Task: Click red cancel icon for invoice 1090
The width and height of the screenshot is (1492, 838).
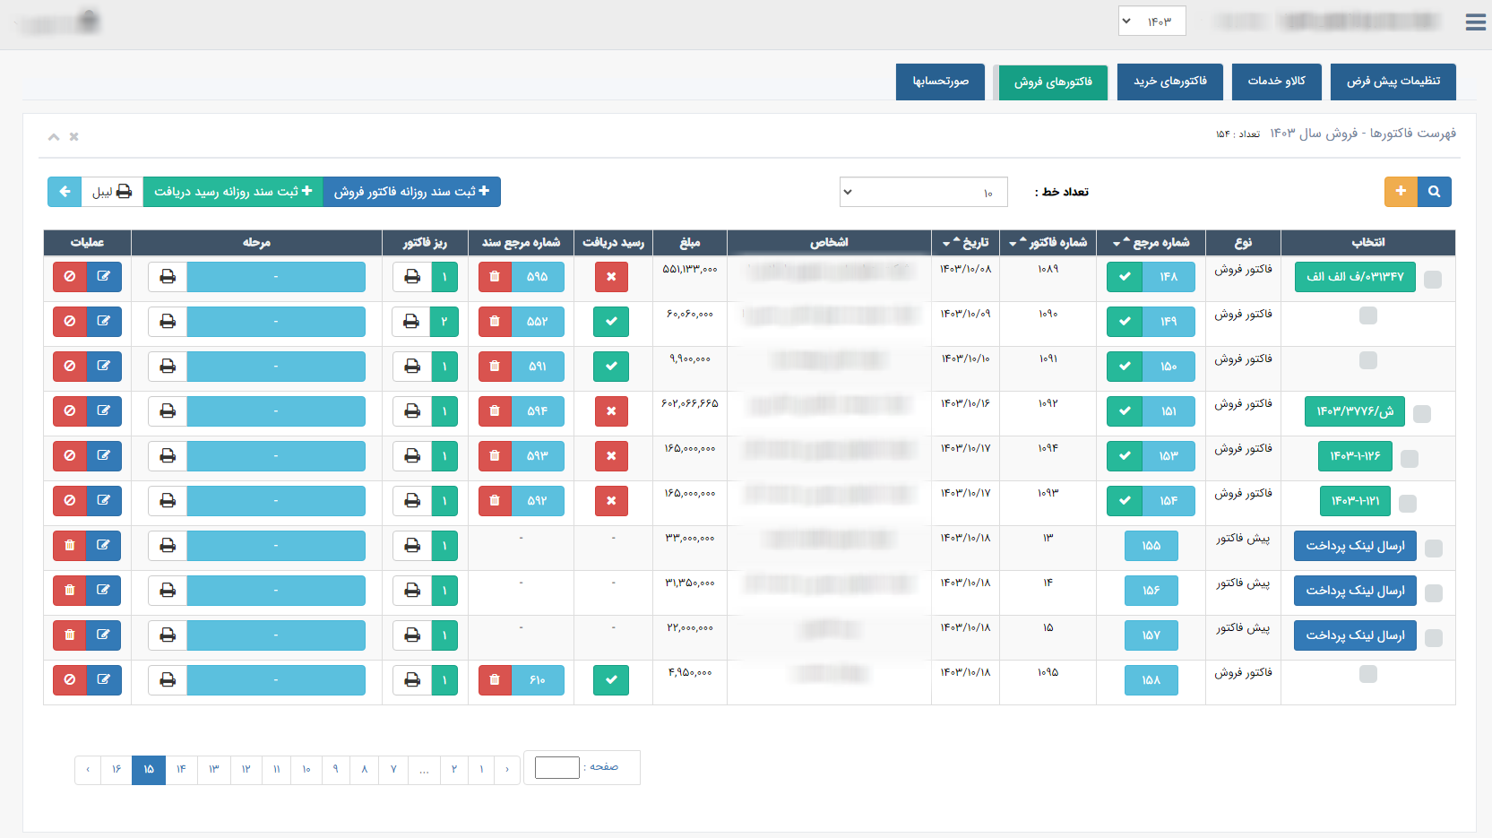Action: [x=70, y=322]
